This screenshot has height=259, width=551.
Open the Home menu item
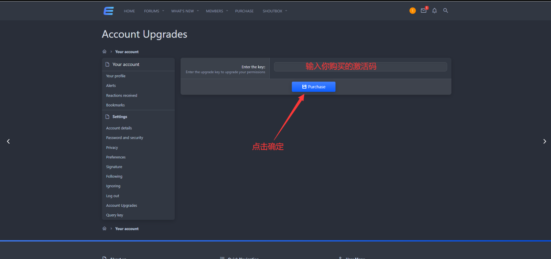[x=129, y=11]
